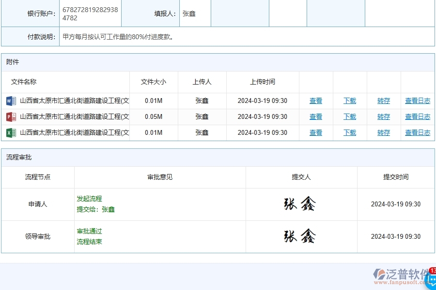This screenshot has height=290, width=436.
Task: Open the PowerPoint attachment file icon
Action: coord(11,116)
